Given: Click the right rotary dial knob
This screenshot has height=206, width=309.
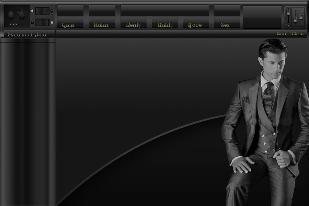Looking at the screenshot, I should click(22, 14).
